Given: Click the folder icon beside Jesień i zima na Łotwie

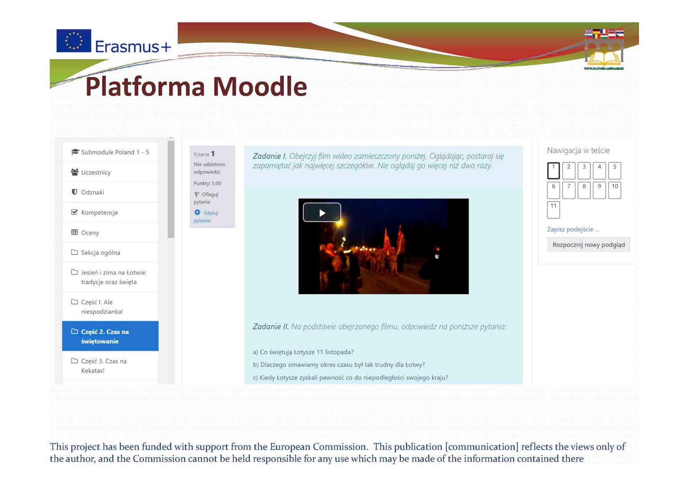Looking at the screenshot, I should (x=74, y=272).
